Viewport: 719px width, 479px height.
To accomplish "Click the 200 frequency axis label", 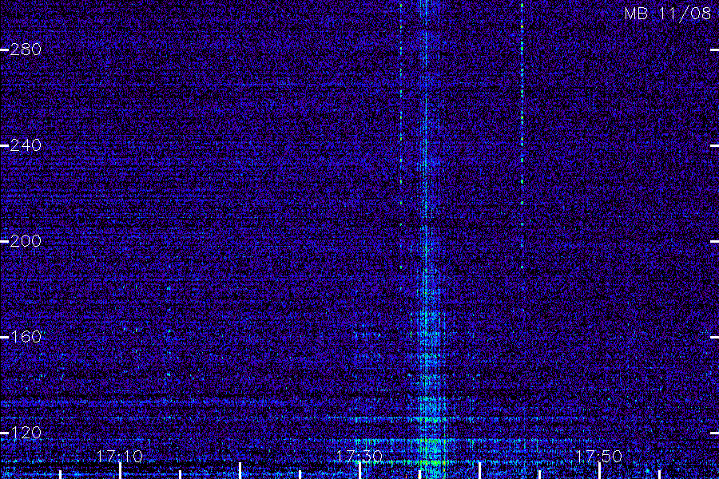I will (26, 241).
